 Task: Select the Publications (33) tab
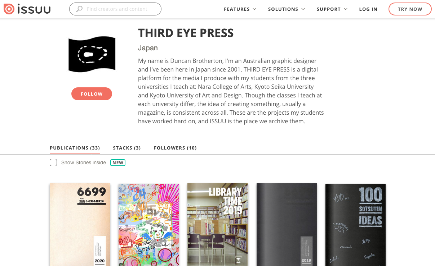(75, 148)
